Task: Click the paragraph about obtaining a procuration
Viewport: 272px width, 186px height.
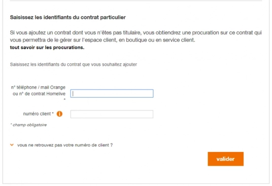Action: pos(136,36)
